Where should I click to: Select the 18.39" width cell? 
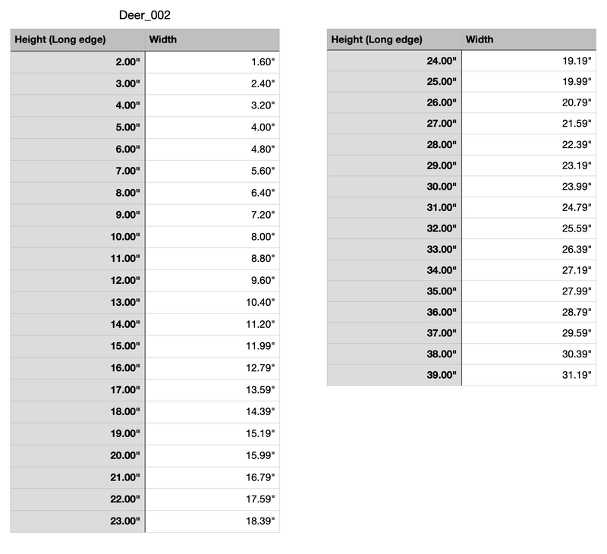pyautogui.click(x=212, y=521)
